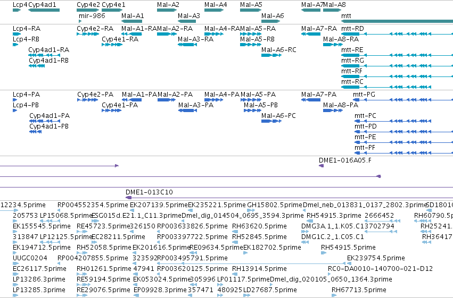This screenshot has height=298, width=453.
Task: Select the Mal-A8-RA transcript label
Action: coord(341,39)
